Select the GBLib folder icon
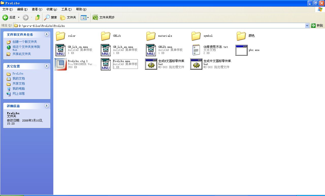The image size is (325, 196). 106,36
